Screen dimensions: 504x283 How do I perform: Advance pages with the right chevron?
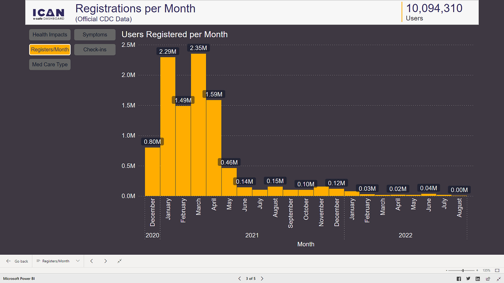(x=106, y=261)
